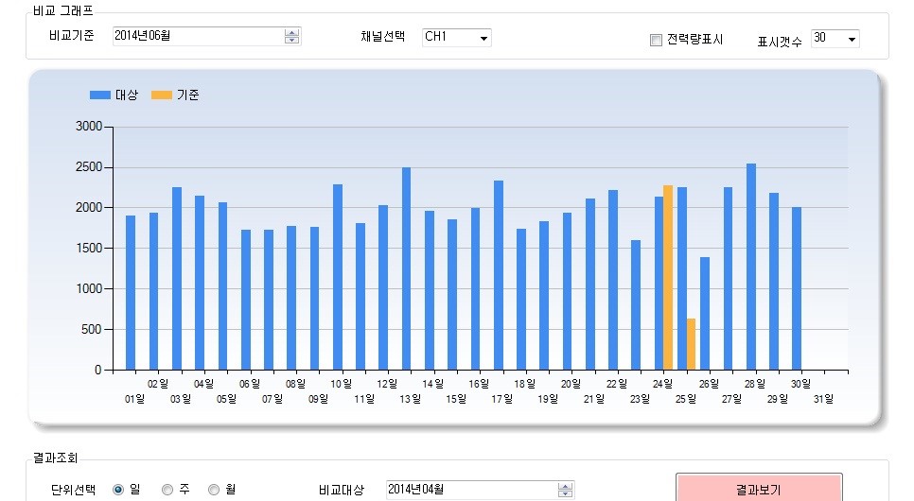Click the '500' y-axis label
Image resolution: width=914 pixels, height=501 pixels.
(92, 330)
